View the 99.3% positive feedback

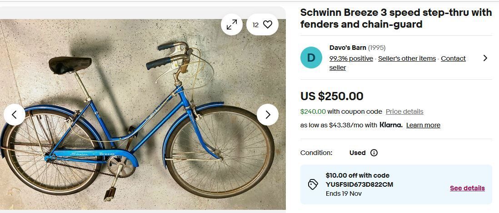[351, 58]
